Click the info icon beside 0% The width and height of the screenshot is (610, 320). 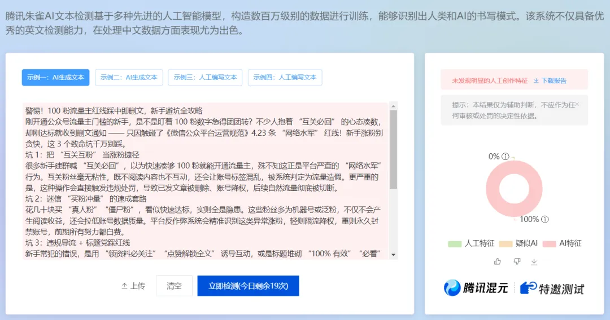[x=506, y=156]
